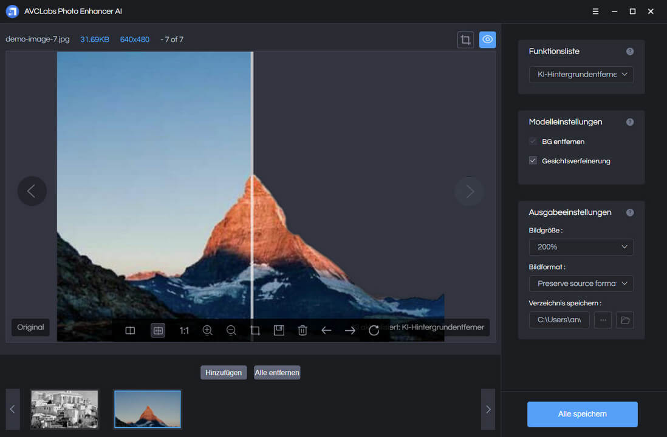Screen dimensions: 667x437
Task: Zoom out with magnifier minus icon
Action: point(231,330)
